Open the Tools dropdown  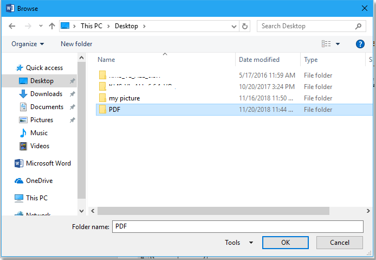click(239, 243)
